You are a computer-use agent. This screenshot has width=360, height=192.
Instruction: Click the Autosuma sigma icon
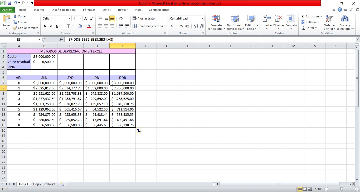[303, 16]
